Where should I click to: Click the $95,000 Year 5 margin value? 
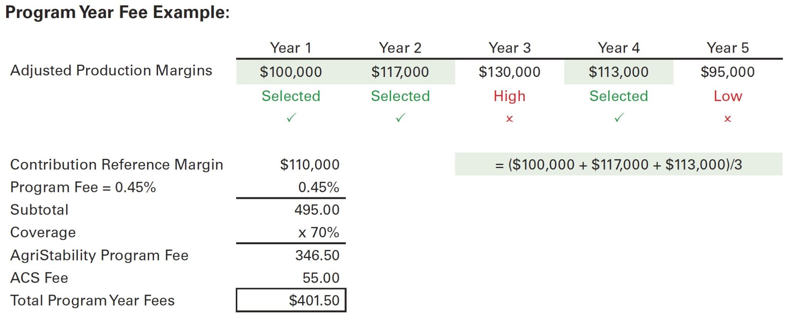coord(727,72)
